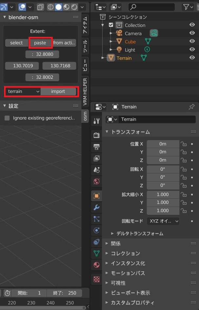Screen dimensions: 199x310
Task: Open the Physics properties tab icon
Action: (x=96, y=230)
